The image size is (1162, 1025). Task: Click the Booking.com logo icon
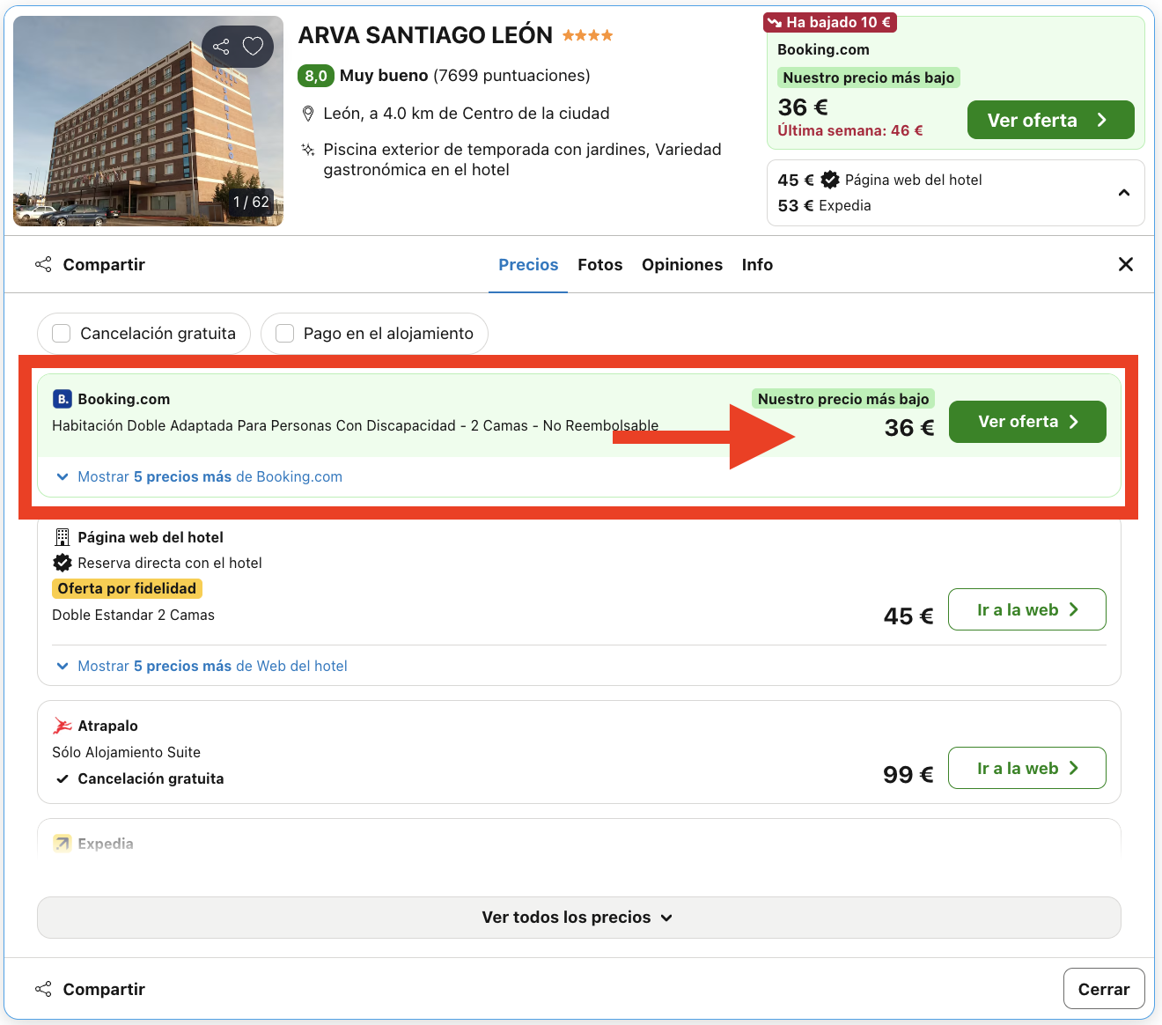click(x=61, y=398)
